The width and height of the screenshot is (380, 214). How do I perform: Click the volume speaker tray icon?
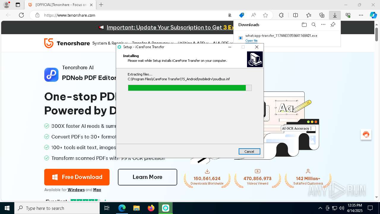coord(342,208)
